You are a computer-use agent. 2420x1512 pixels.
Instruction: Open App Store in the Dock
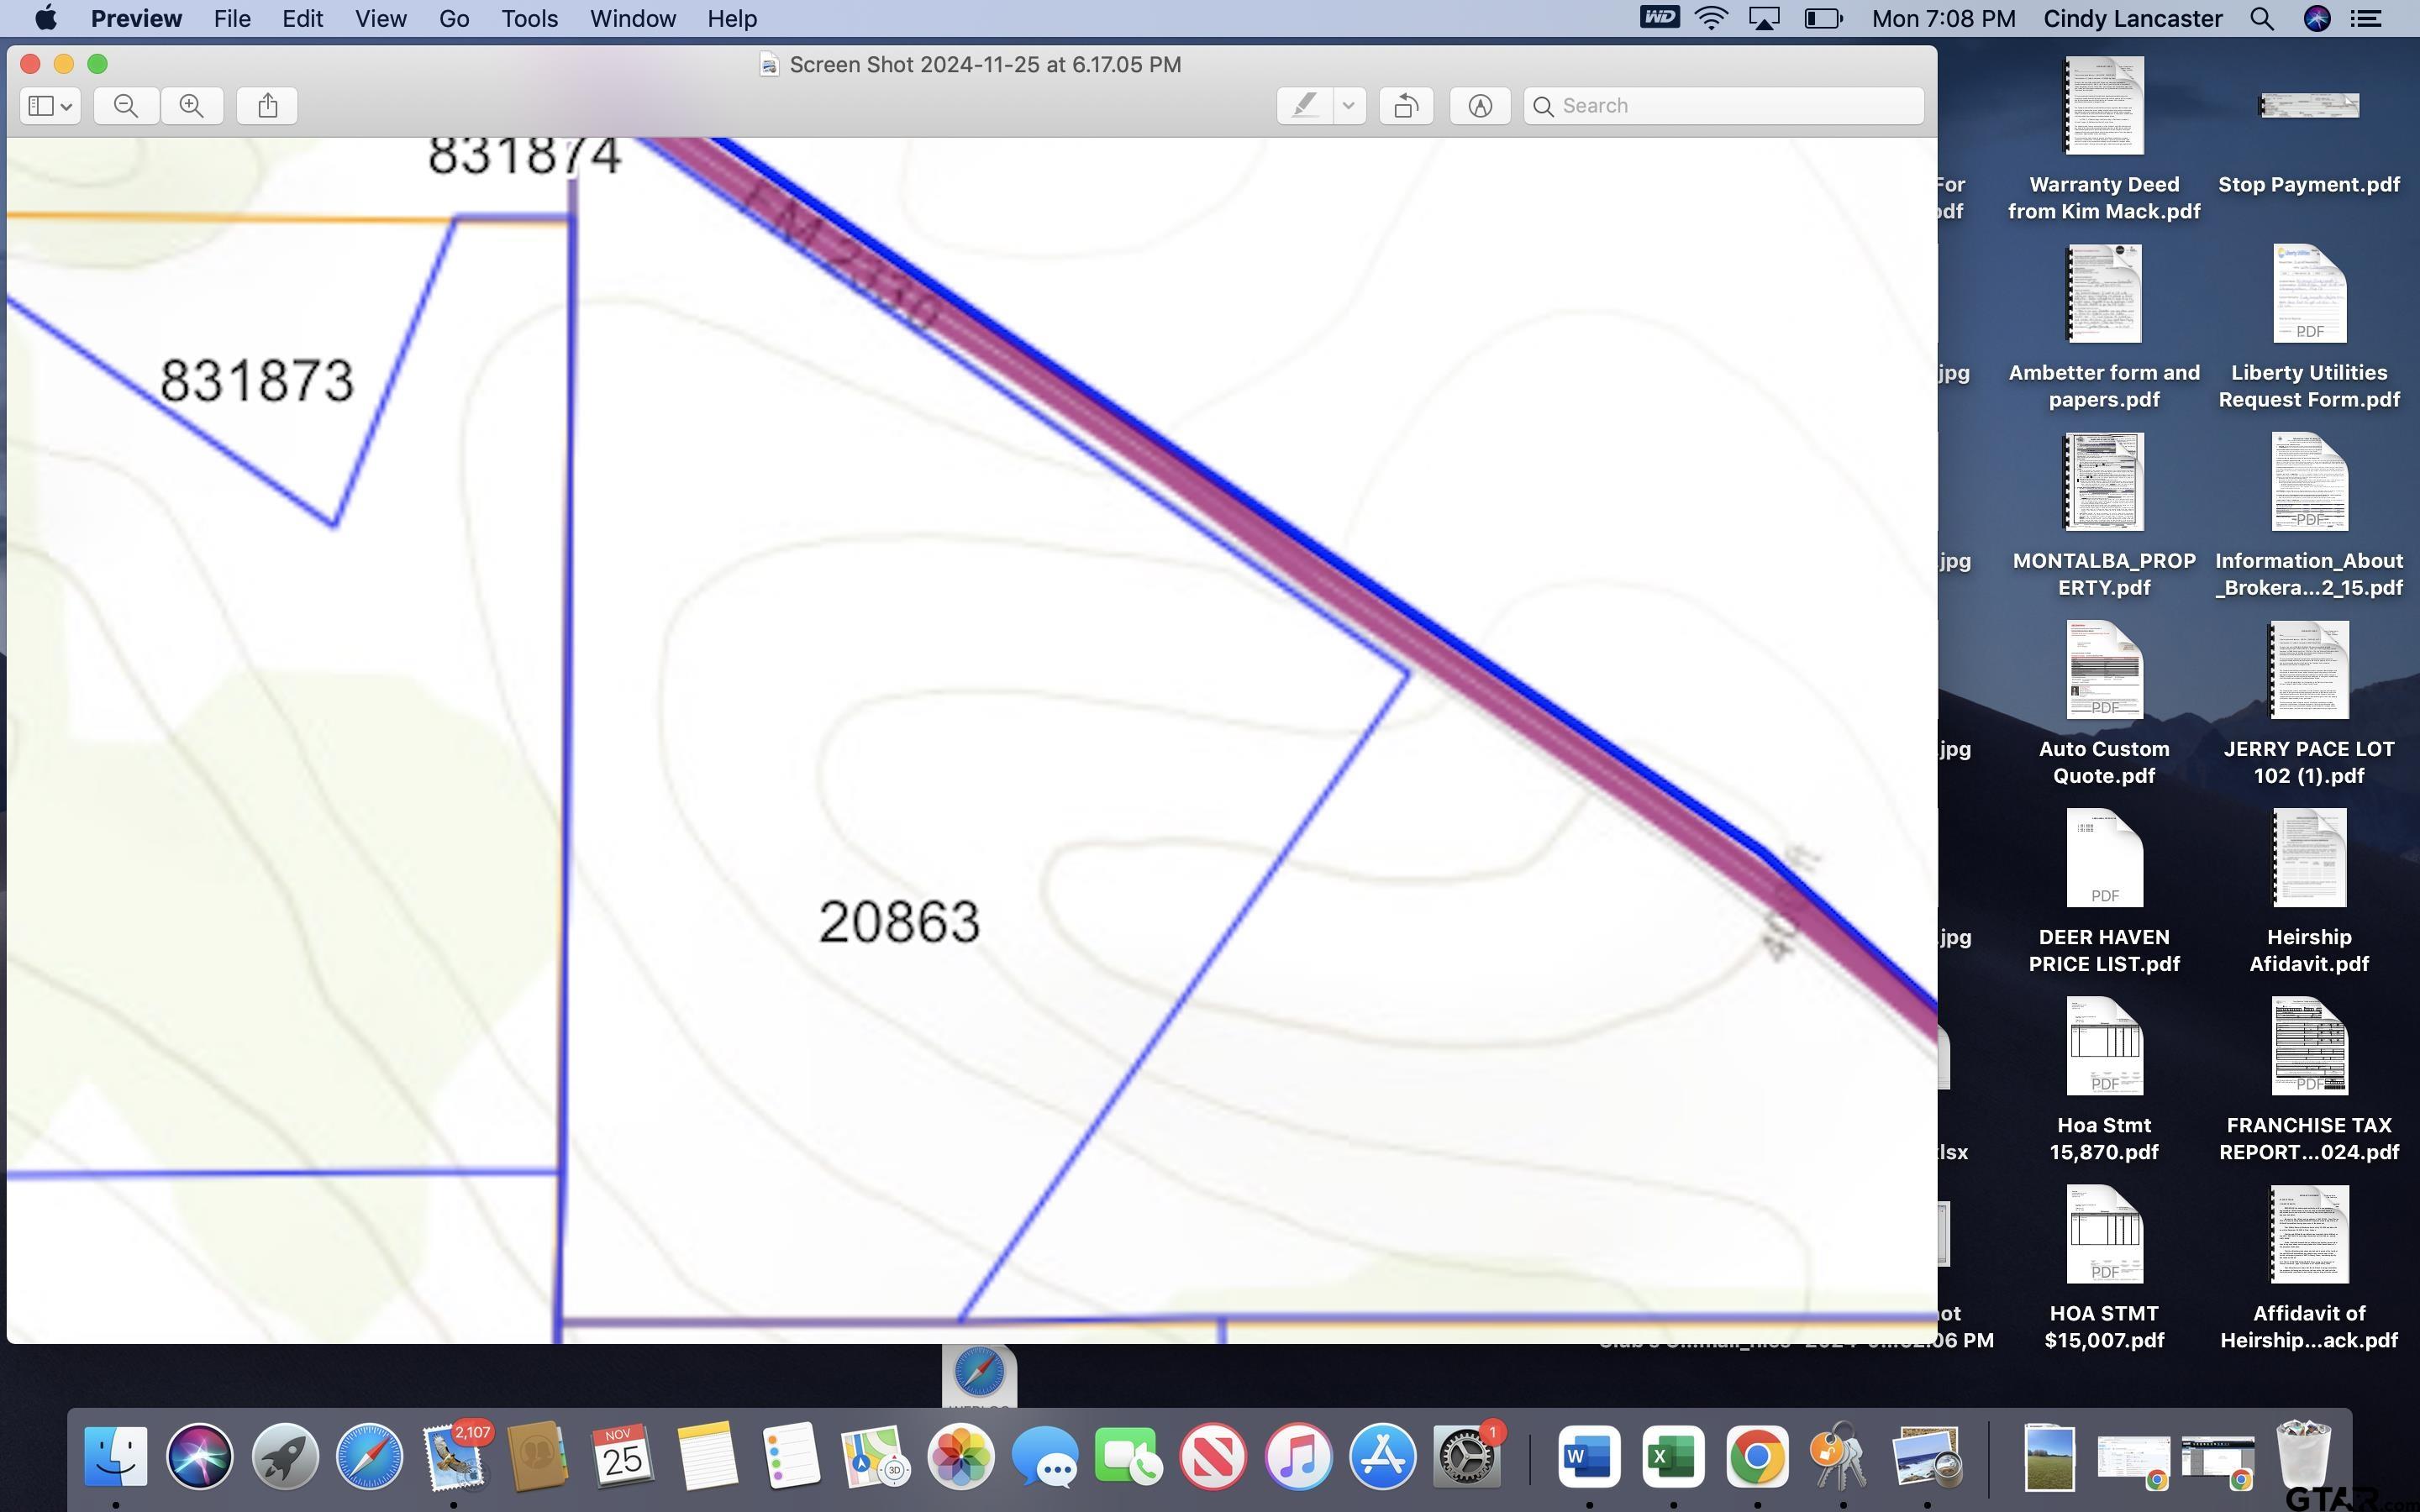(x=1382, y=1456)
